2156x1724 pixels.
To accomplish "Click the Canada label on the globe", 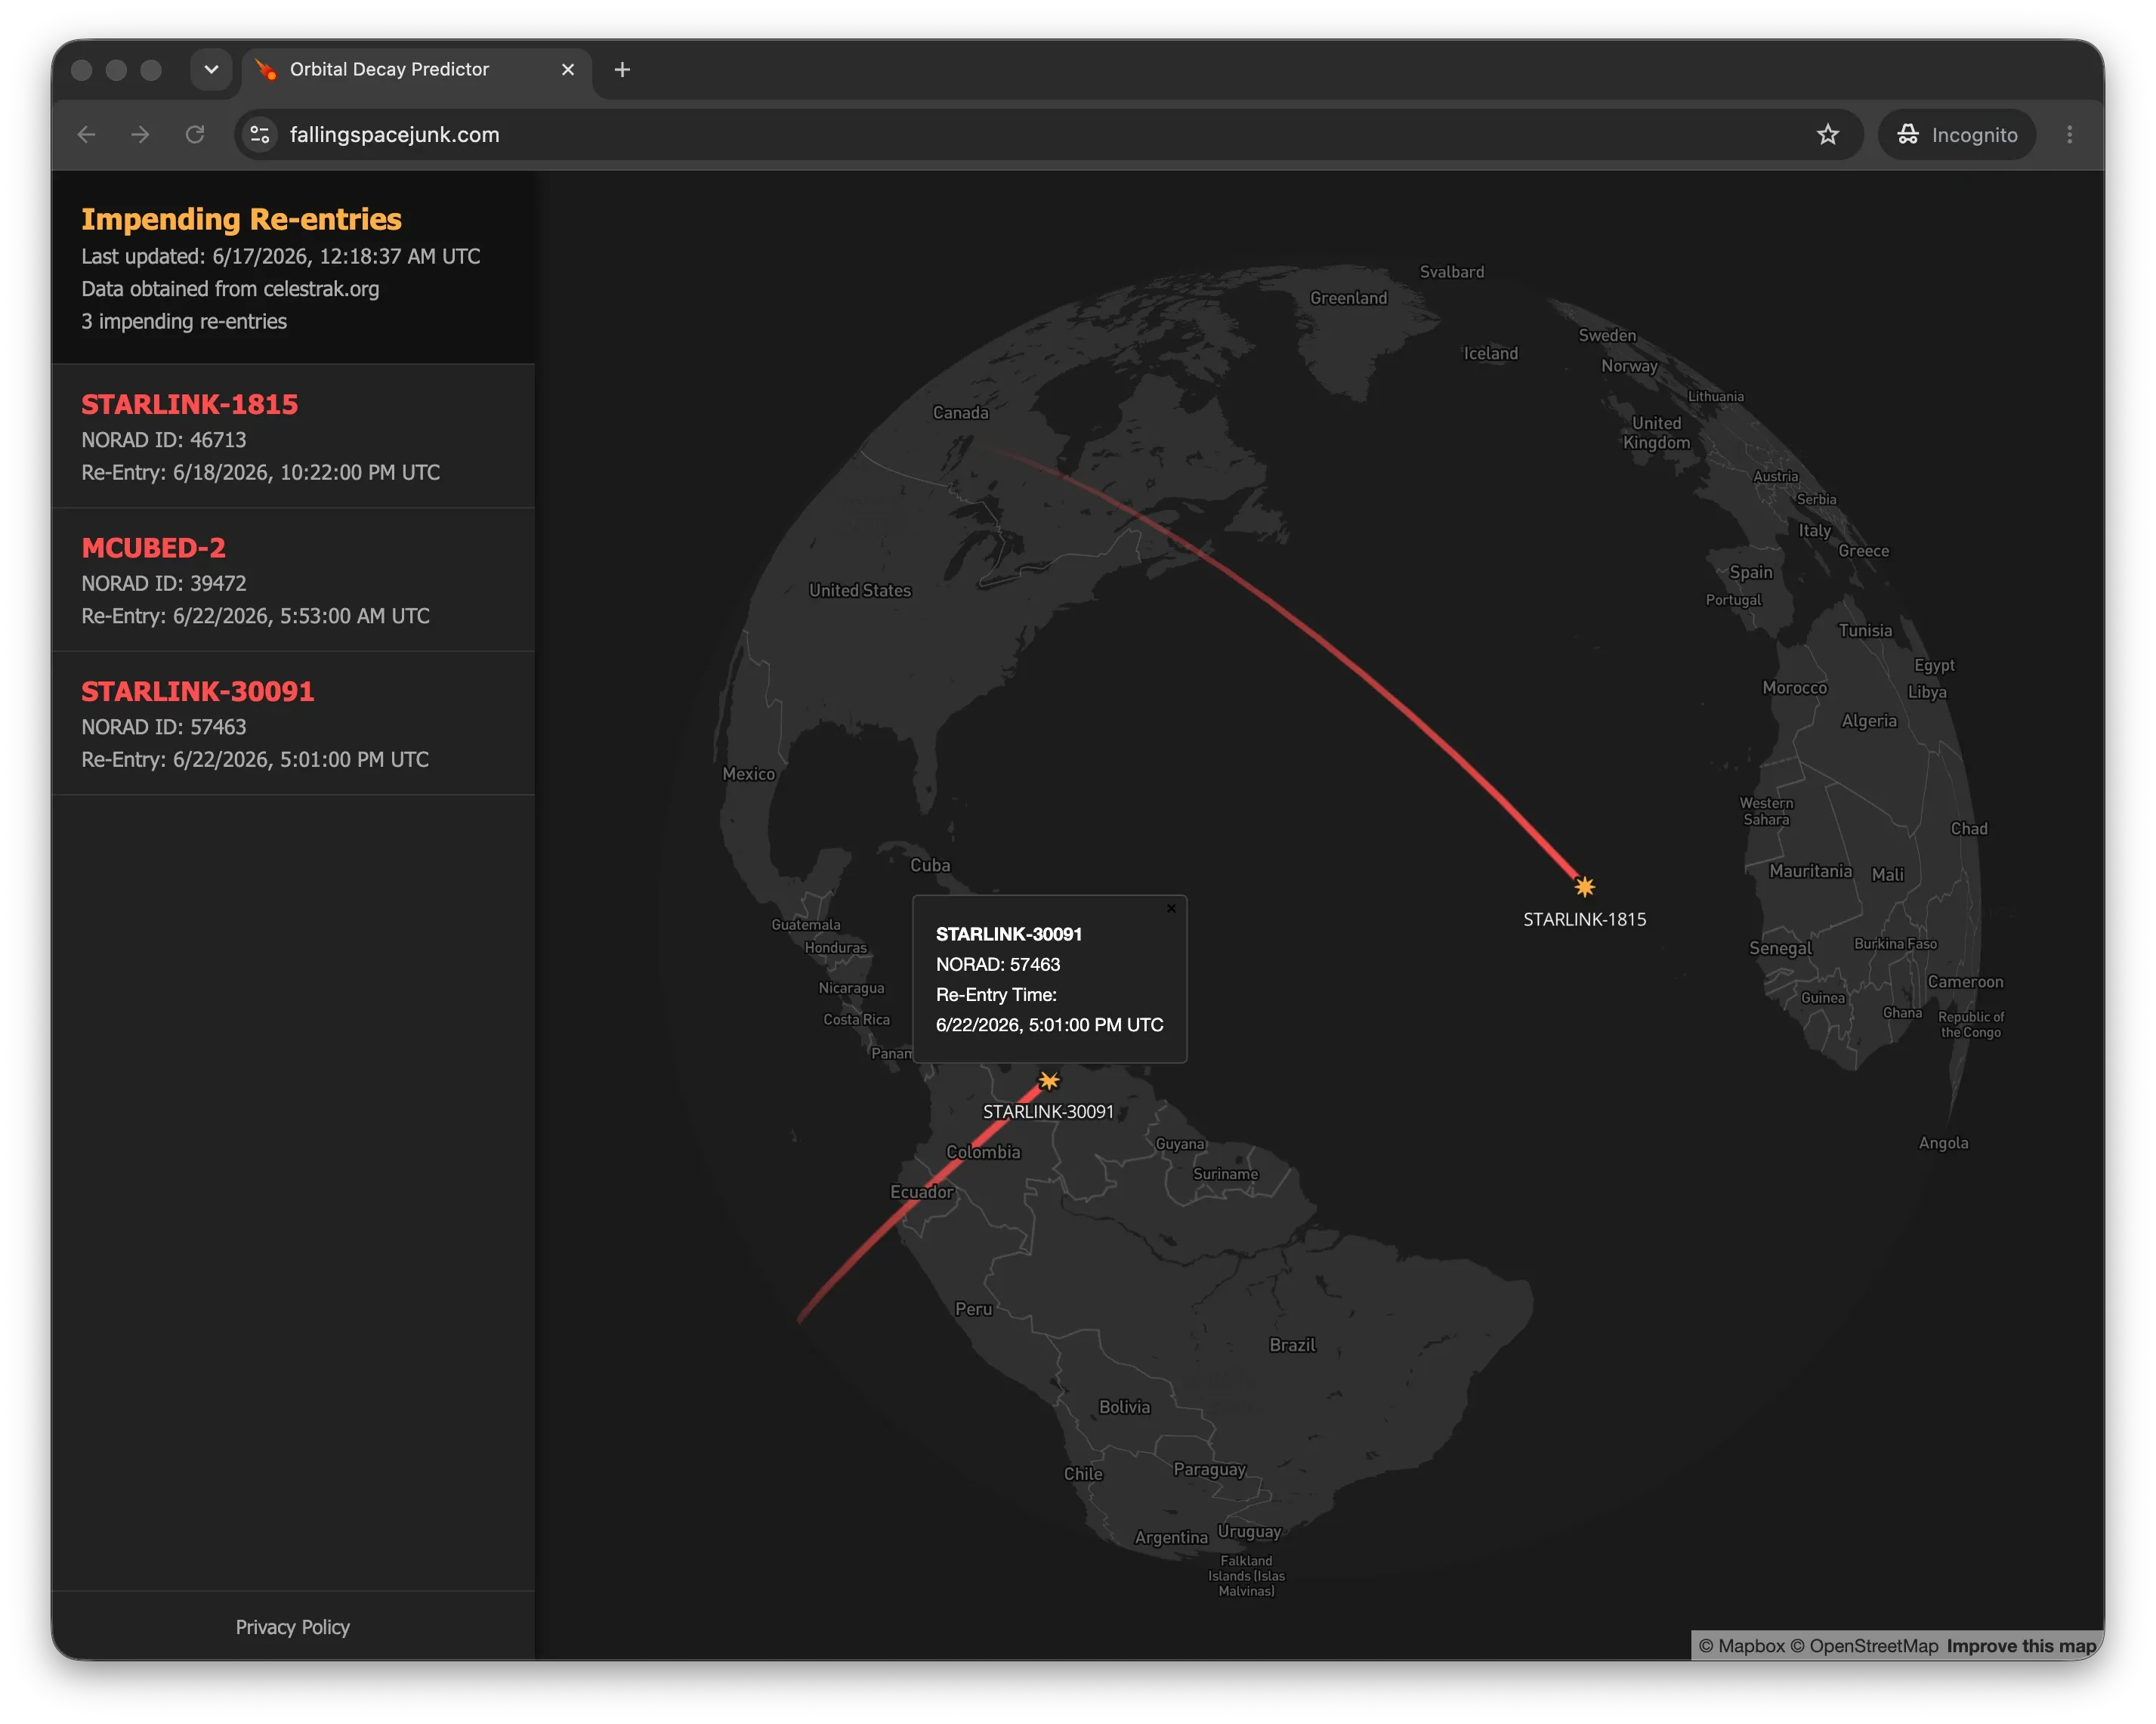I will pyautogui.click(x=960, y=412).
